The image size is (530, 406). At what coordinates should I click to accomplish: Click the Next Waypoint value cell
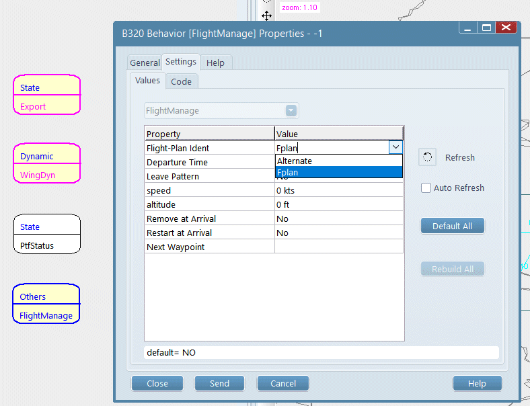pyautogui.click(x=338, y=247)
